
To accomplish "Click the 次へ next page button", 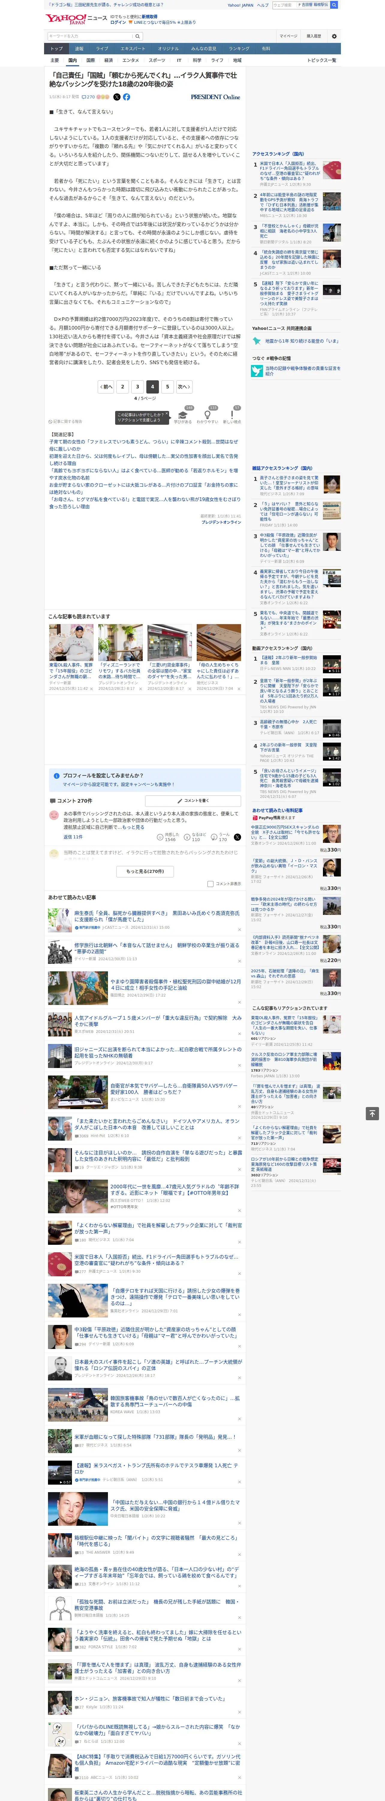I will click(x=184, y=387).
